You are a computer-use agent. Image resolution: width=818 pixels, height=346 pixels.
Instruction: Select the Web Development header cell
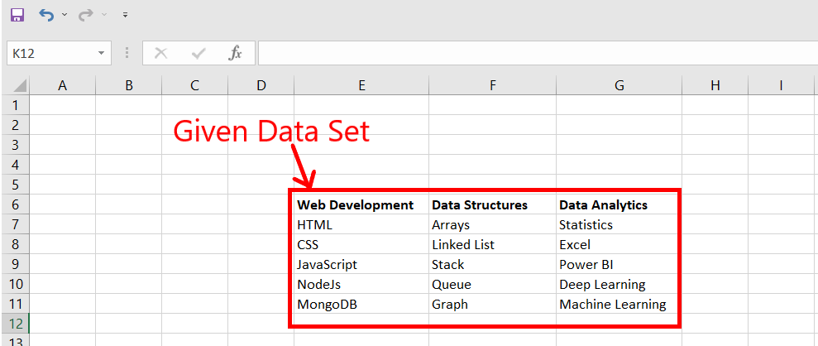(356, 204)
